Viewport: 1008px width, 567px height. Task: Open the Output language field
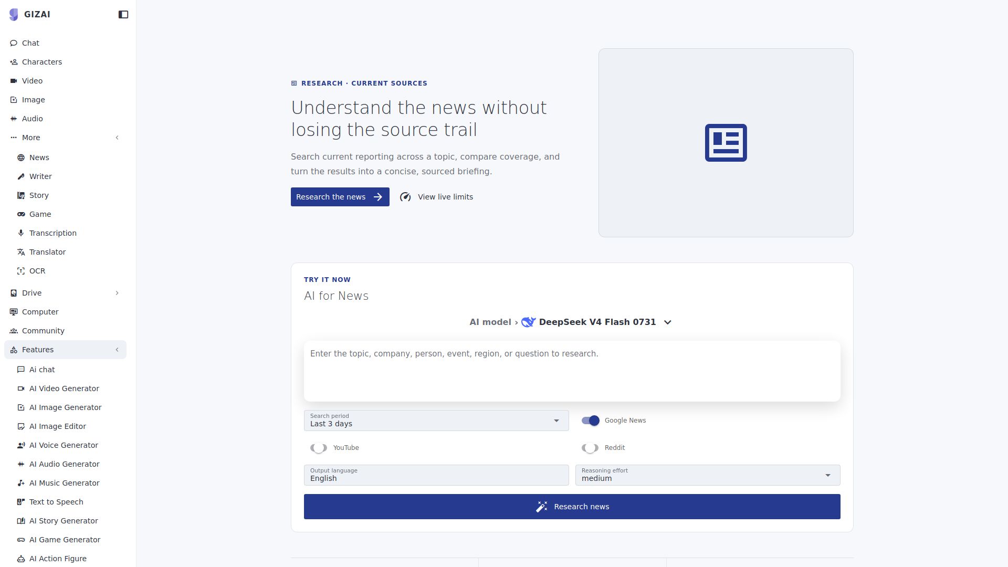pyautogui.click(x=436, y=475)
